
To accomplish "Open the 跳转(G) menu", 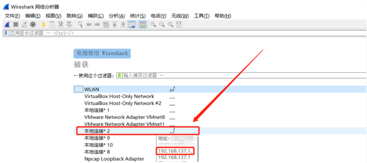I will (x=75, y=16).
